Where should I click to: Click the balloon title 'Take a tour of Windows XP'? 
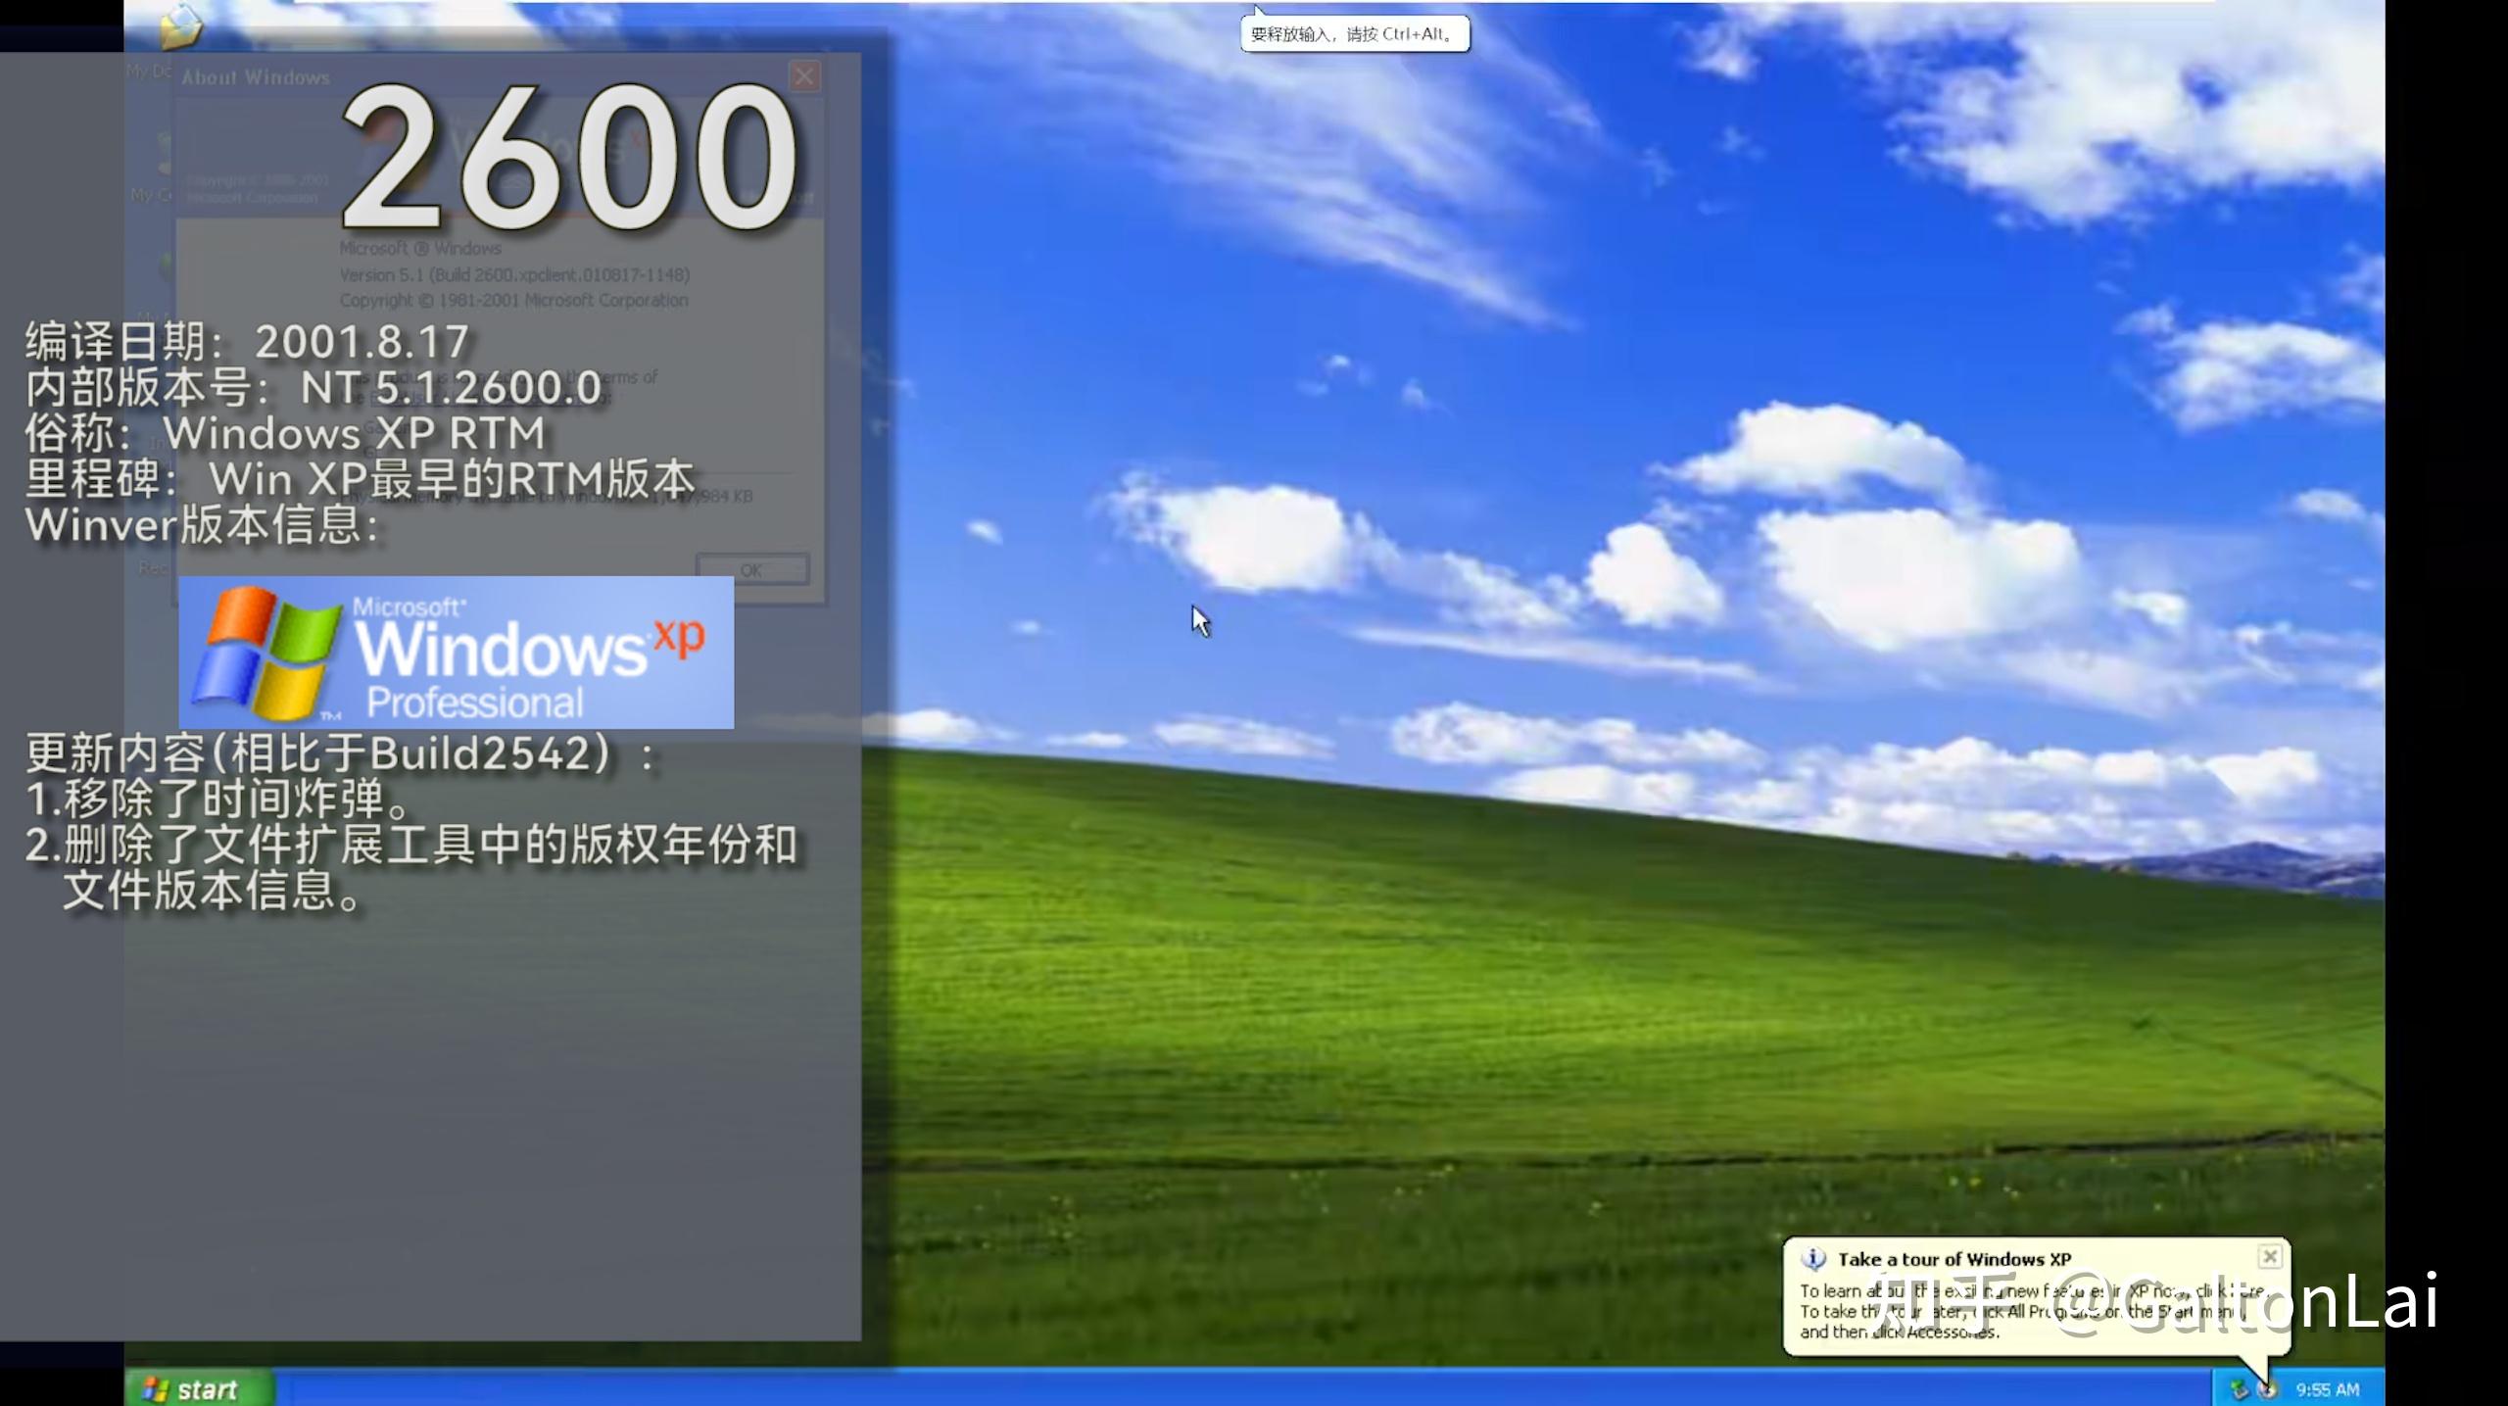(x=1954, y=1259)
